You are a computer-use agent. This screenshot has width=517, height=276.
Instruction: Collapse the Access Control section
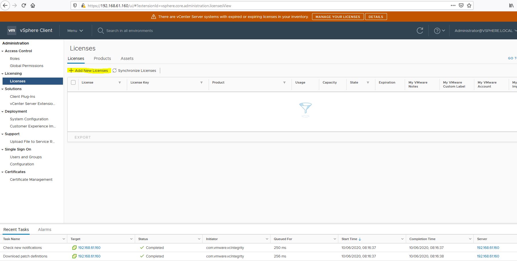point(3,51)
